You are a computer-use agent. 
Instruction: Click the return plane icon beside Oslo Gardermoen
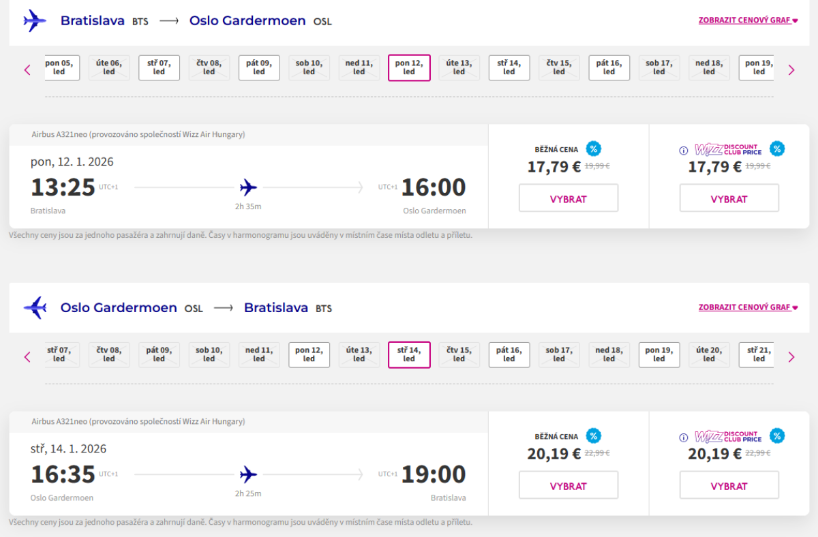tap(34, 308)
